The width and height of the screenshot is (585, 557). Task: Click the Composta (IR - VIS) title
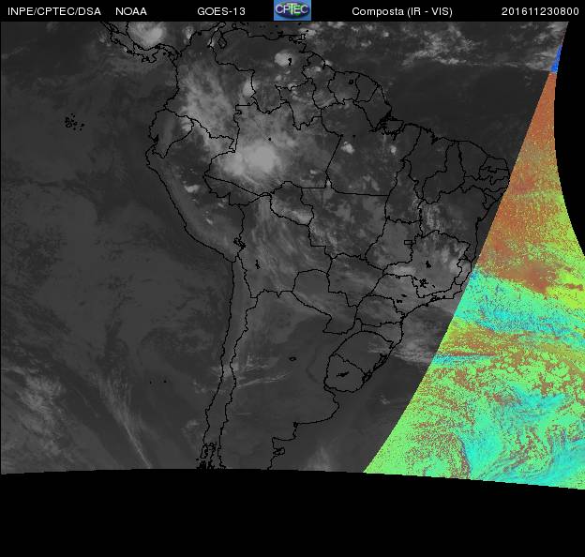399,11
